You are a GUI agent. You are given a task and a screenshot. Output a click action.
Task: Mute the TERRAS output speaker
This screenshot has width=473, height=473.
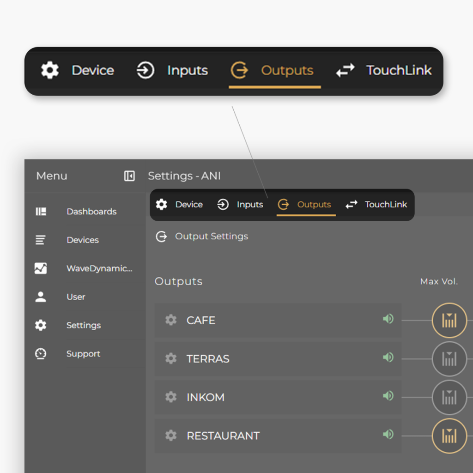click(x=388, y=358)
